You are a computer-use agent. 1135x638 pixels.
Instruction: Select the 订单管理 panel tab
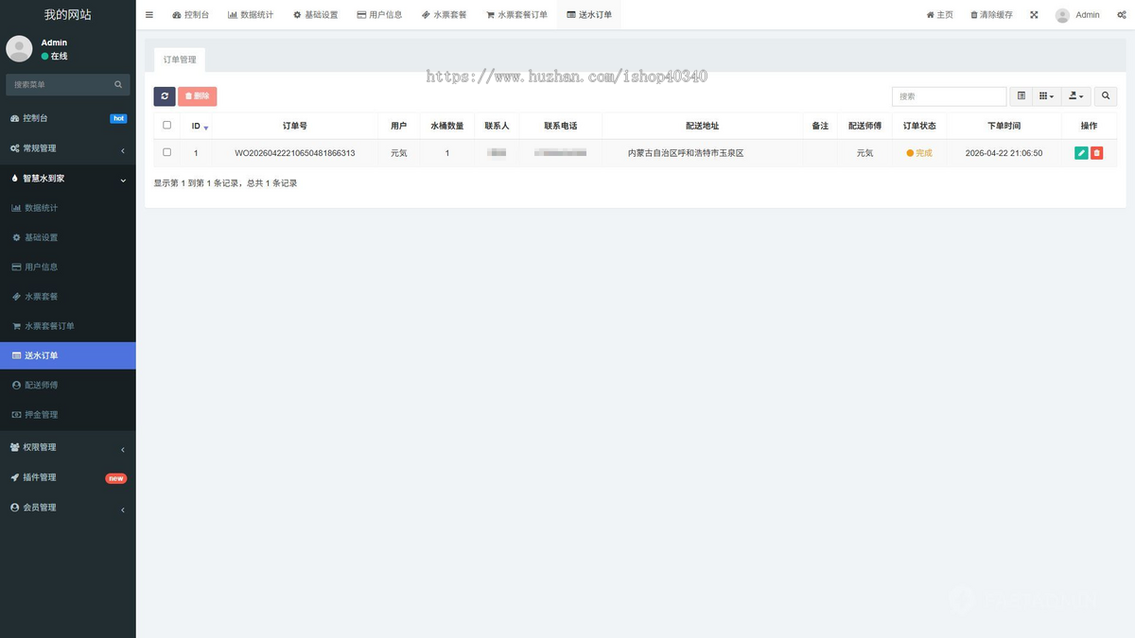coord(180,60)
